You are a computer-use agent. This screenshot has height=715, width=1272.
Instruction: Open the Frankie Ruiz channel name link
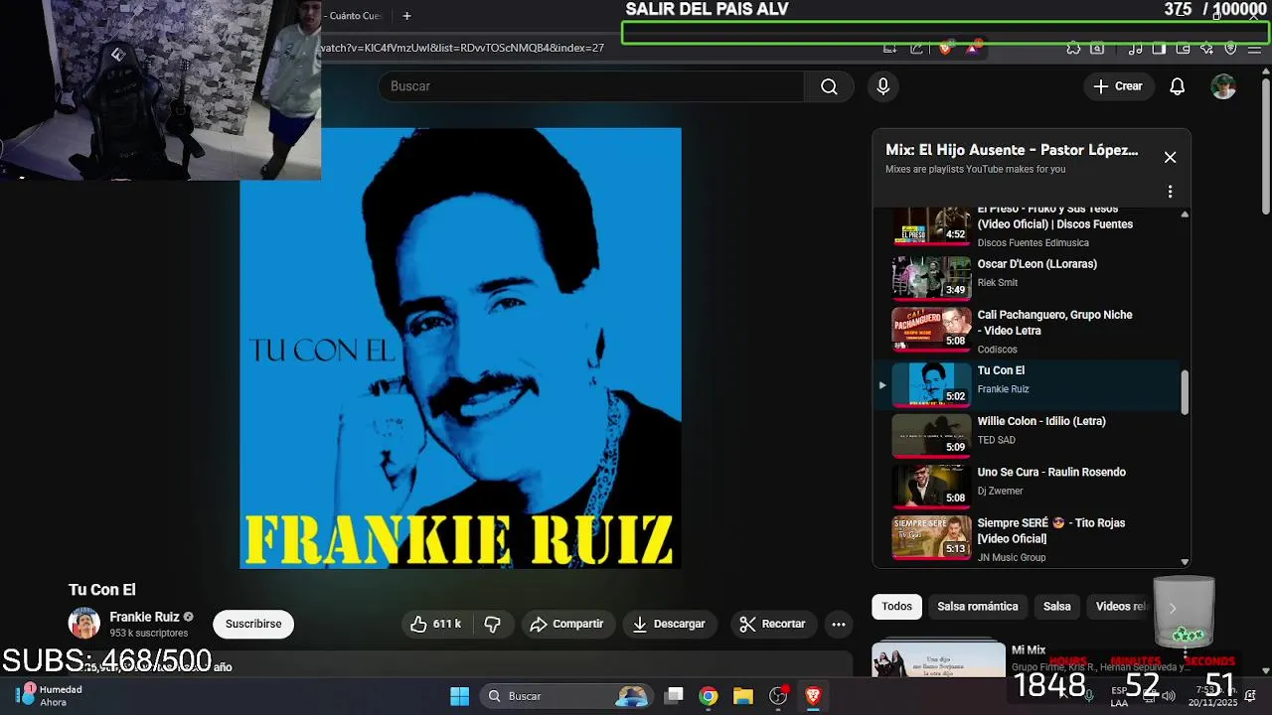click(144, 617)
